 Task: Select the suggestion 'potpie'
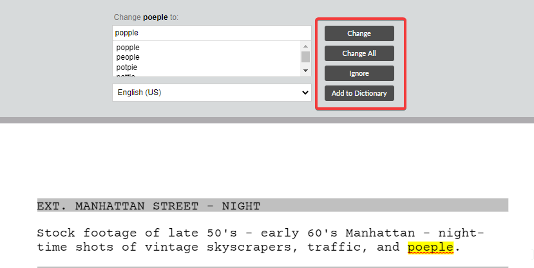pyautogui.click(x=127, y=67)
